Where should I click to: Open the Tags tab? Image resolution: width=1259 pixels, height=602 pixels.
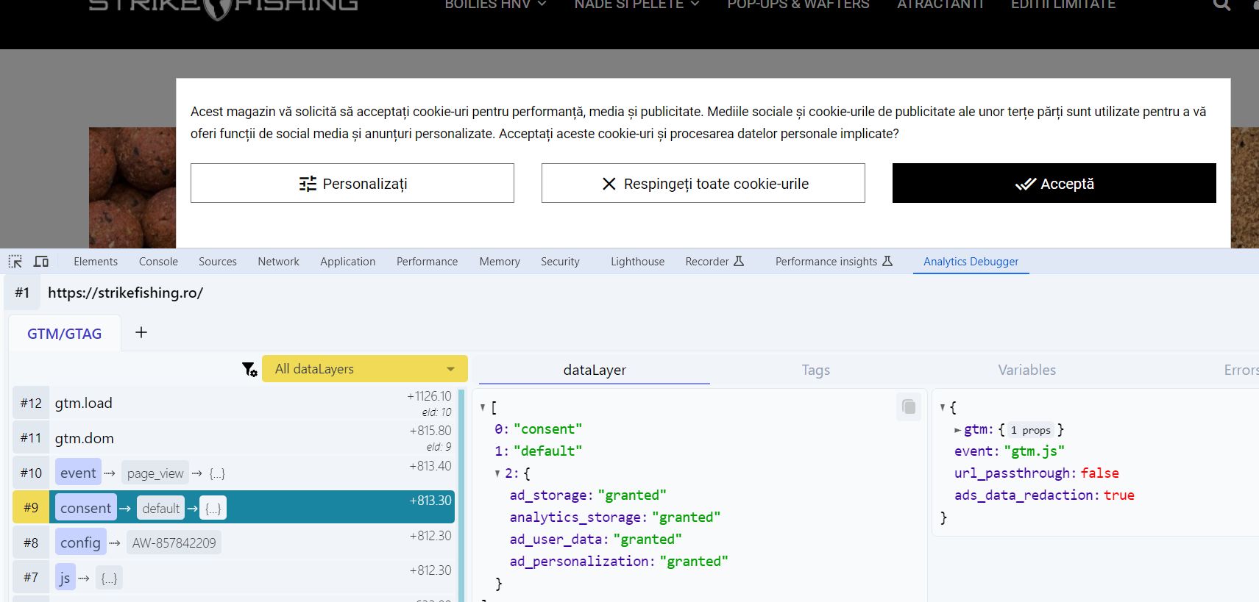click(815, 370)
